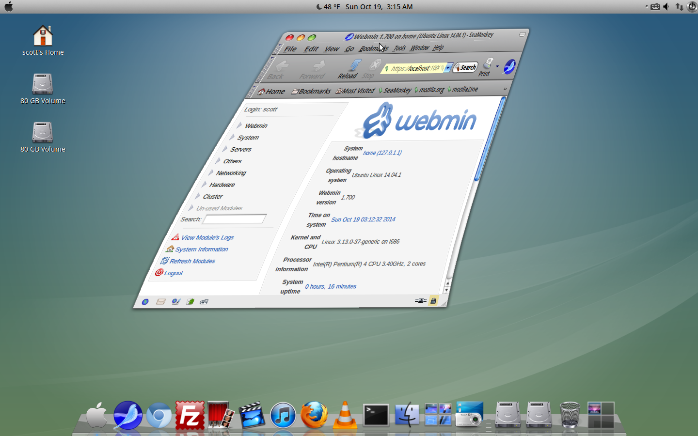Screen dimensions: 698x436
Task: Open the File menu
Action: (290, 49)
